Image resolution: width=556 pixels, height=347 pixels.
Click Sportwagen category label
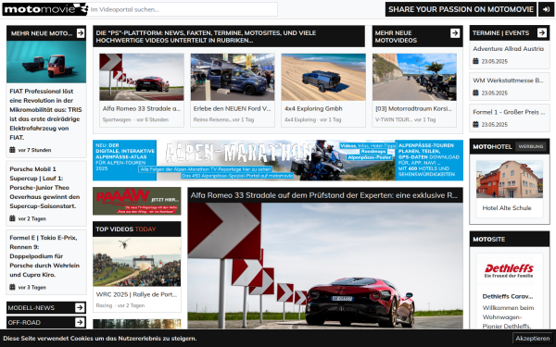(x=117, y=119)
